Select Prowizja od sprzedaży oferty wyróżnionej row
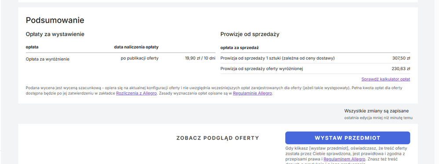The width and height of the screenshot is (439, 164). 315,69
